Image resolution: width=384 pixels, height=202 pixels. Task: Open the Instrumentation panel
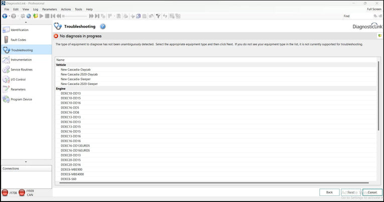click(21, 59)
